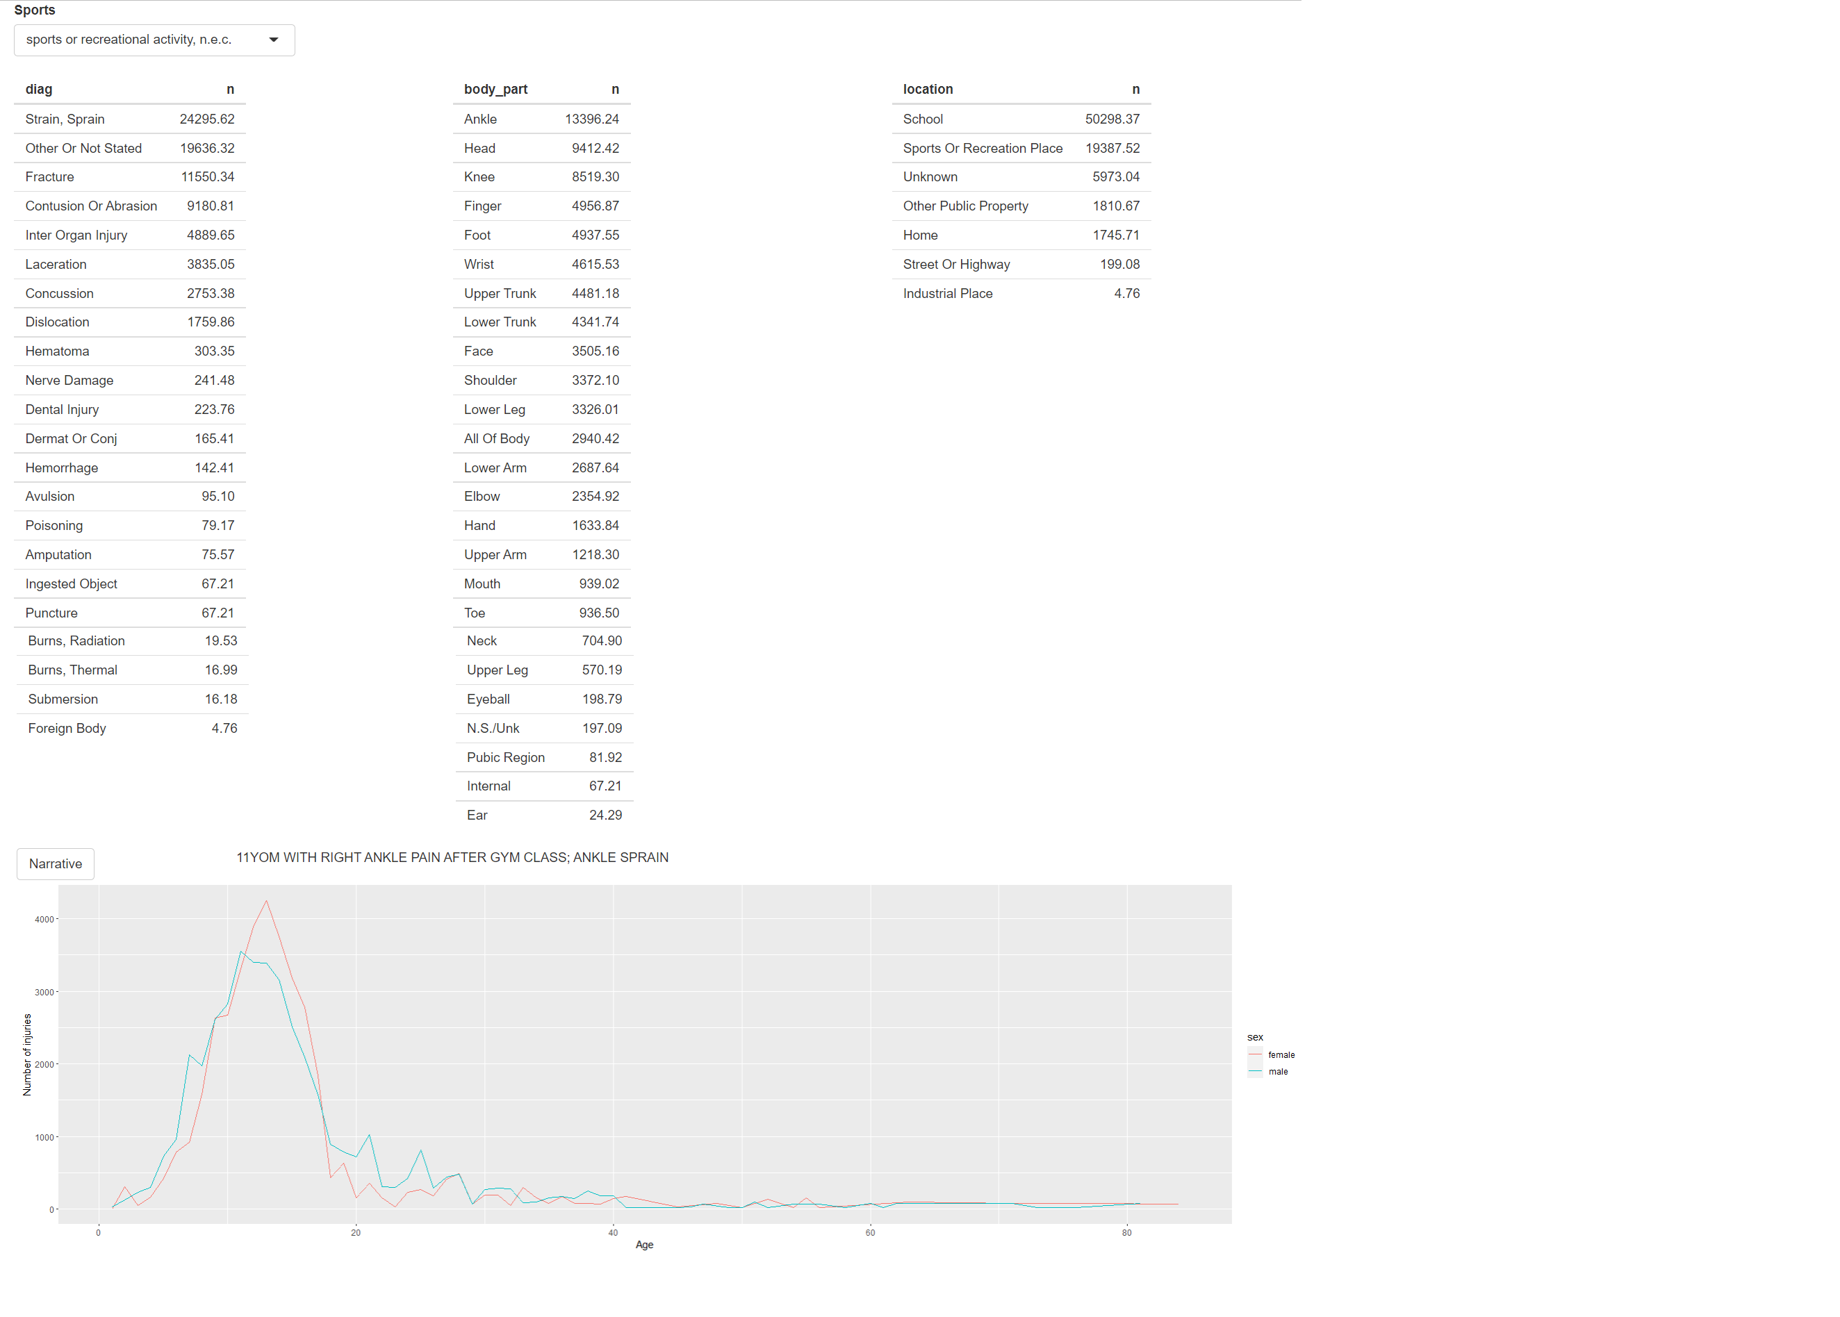
Task: Click the 'Elbow' body part cell
Action: coord(482,497)
